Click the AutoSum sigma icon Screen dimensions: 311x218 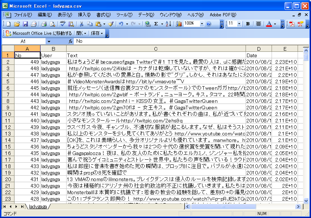point(156,24)
